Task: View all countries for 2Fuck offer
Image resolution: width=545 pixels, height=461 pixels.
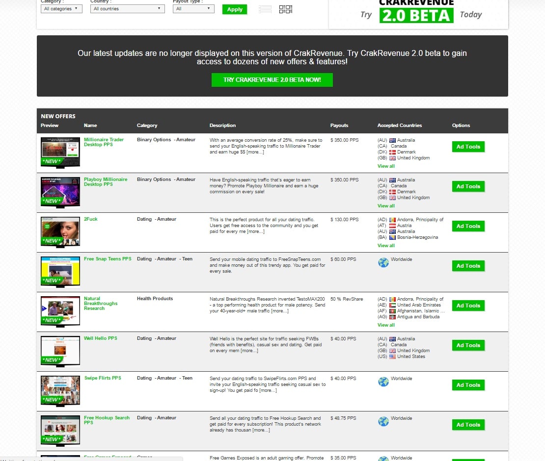Action: pyautogui.click(x=386, y=245)
